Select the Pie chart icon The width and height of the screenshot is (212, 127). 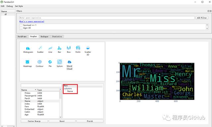(50, 62)
